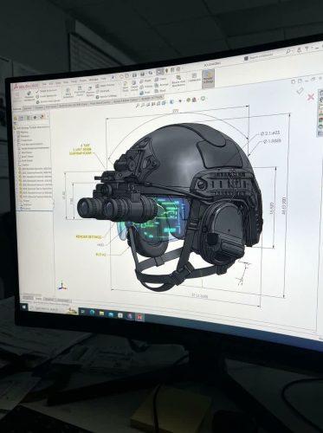This screenshot has width=323, height=433.
Task: Click the Previous View icon in the heads-up toolbar
Action: click(148, 105)
